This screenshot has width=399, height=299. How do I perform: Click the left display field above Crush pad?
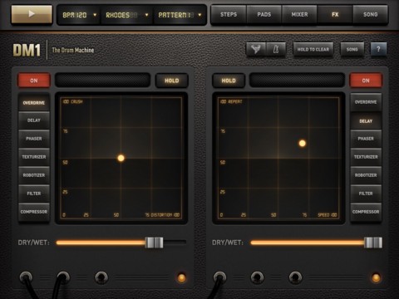(103, 81)
